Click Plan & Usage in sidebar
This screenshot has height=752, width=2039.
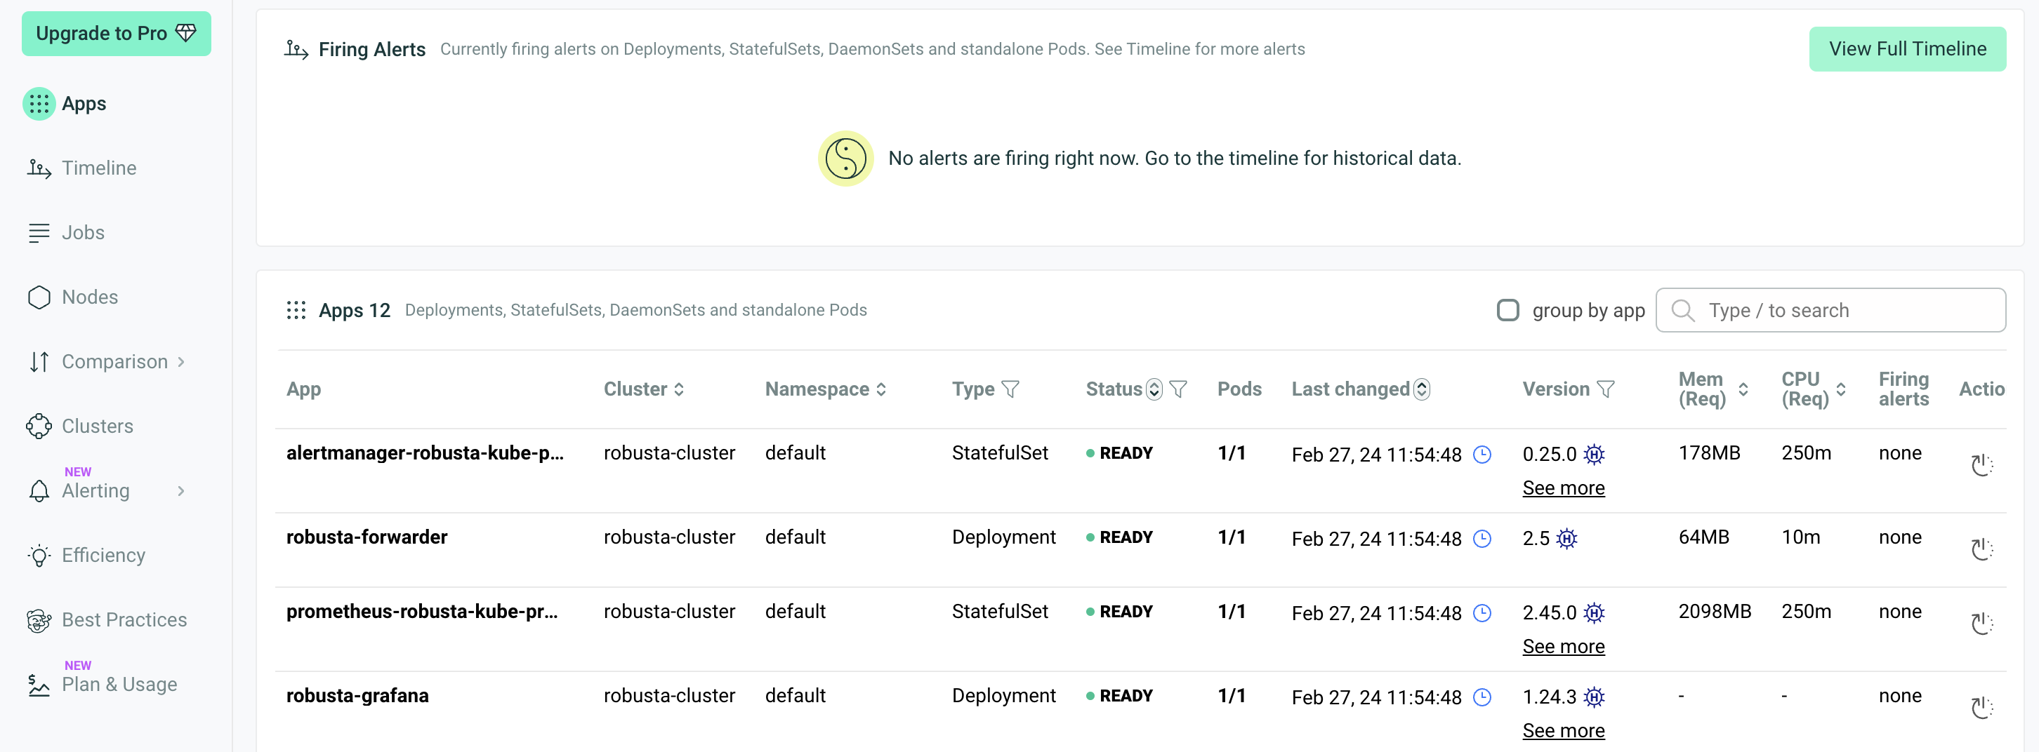point(119,685)
